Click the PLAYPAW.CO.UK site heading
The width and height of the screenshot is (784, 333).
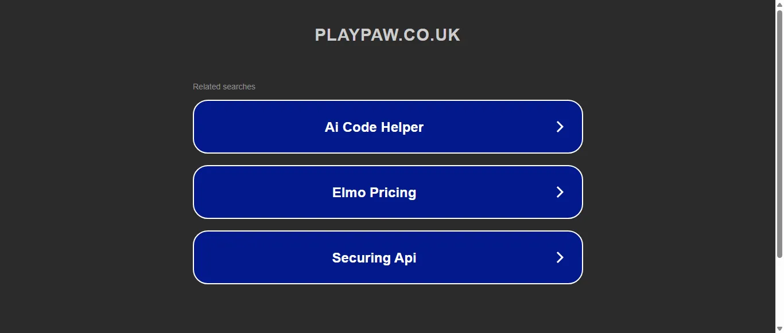pyautogui.click(x=387, y=34)
